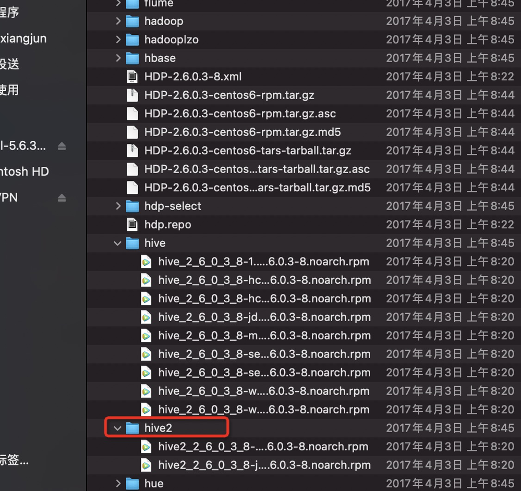Image resolution: width=521 pixels, height=491 pixels.
Task: Select the hive_2_6_0_3_8-m rpm icon
Action: click(146, 336)
